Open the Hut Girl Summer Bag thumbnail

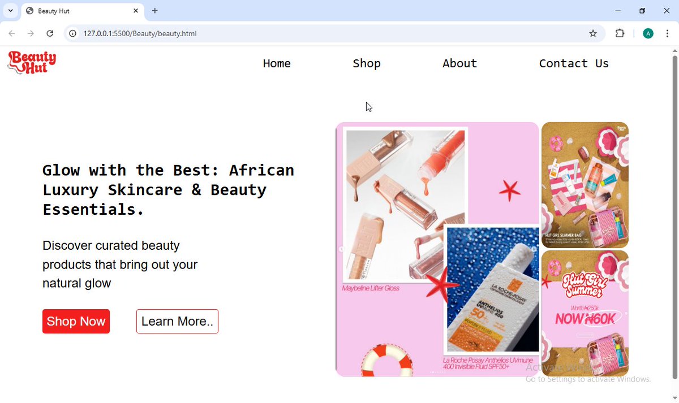(585, 185)
